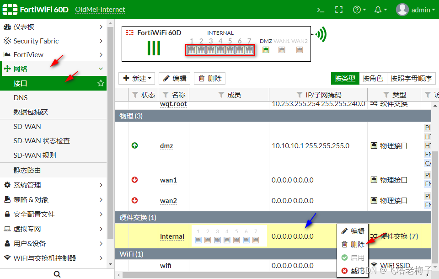Expand the 安全配置文件 menu
This screenshot has height=279, width=439.
53,215
